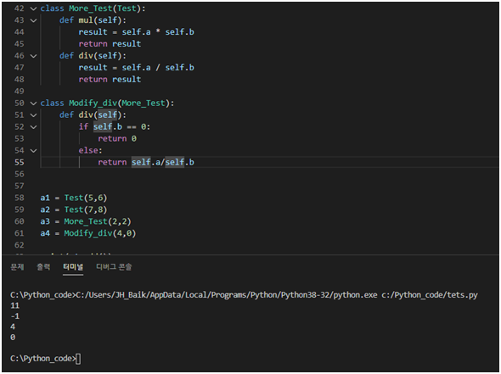Viewport: 501px width, 374px height.
Task: Click 'class Modify_div(More_Test):' line
Action: (107, 103)
